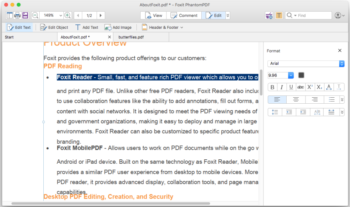Viewport: 350px width, 207px height.
Task: Toggle Subscript formatting
Action: [x=319, y=87]
